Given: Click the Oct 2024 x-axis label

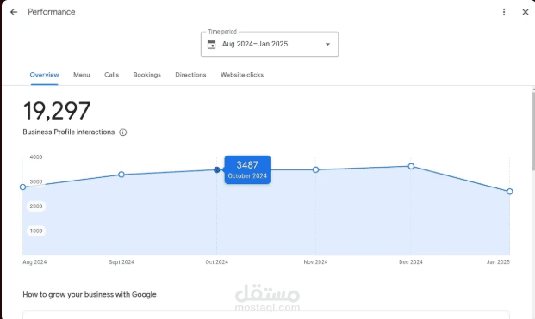Looking at the screenshot, I should [x=216, y=261].
